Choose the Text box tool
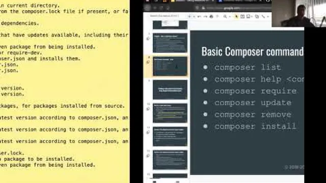 click(242, 16)
